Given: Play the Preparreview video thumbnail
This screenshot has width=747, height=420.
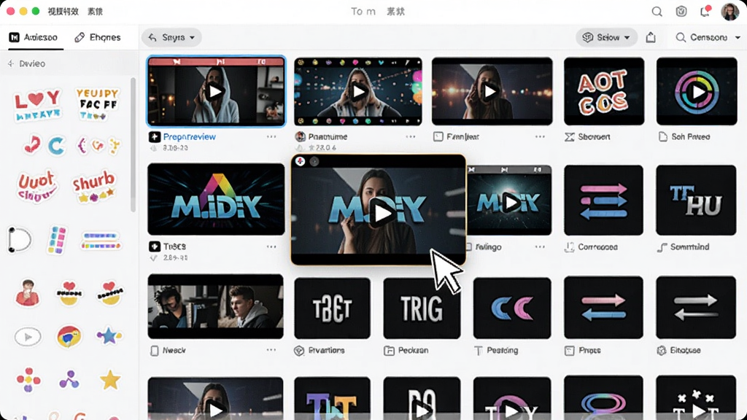Looking at the screenshot, I should pyautogui.click(x=216, y=91).
